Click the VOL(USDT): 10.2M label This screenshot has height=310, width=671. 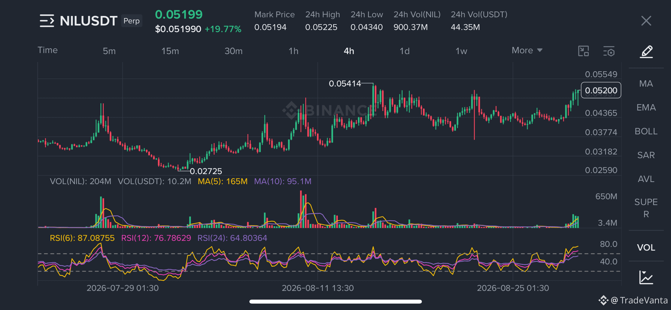(154, 181)
